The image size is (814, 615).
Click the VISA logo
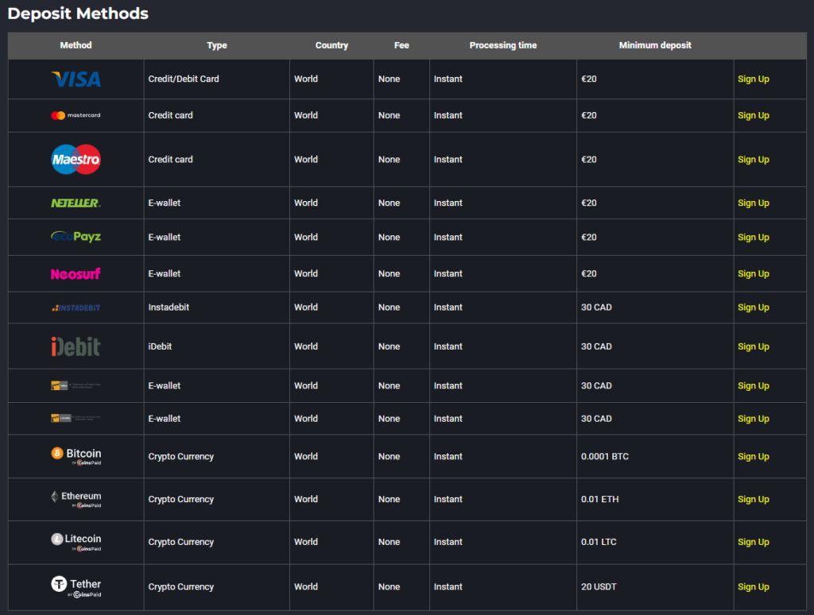point(76,79)
